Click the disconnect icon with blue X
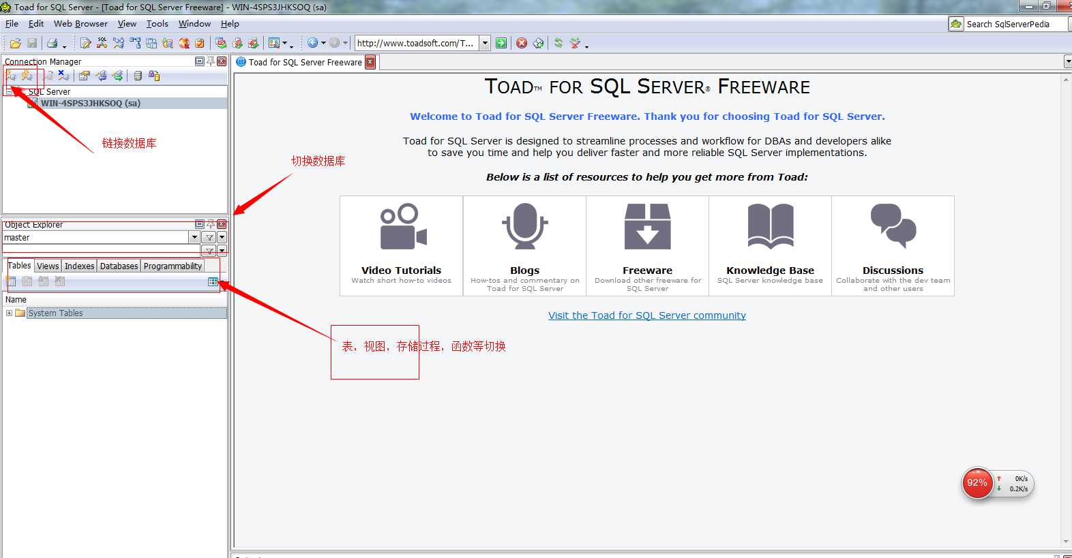Viewport: 1072px width, 558px height. click(63, 76)
